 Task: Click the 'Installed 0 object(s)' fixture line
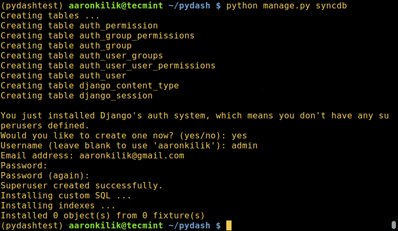[x=102, y=216]
